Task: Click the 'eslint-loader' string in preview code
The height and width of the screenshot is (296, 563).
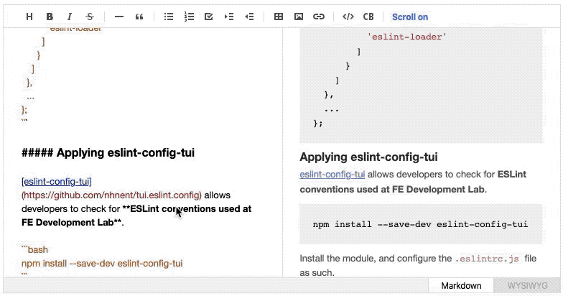Action: (x=406, y=37)
